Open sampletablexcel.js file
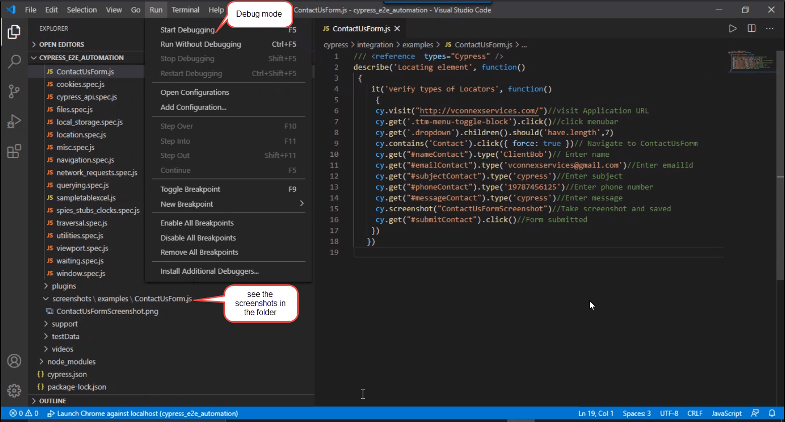 tap(86, 198)
